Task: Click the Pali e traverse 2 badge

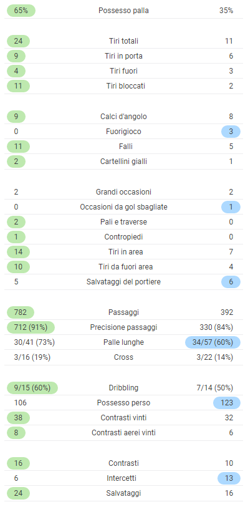Action: 16,222
